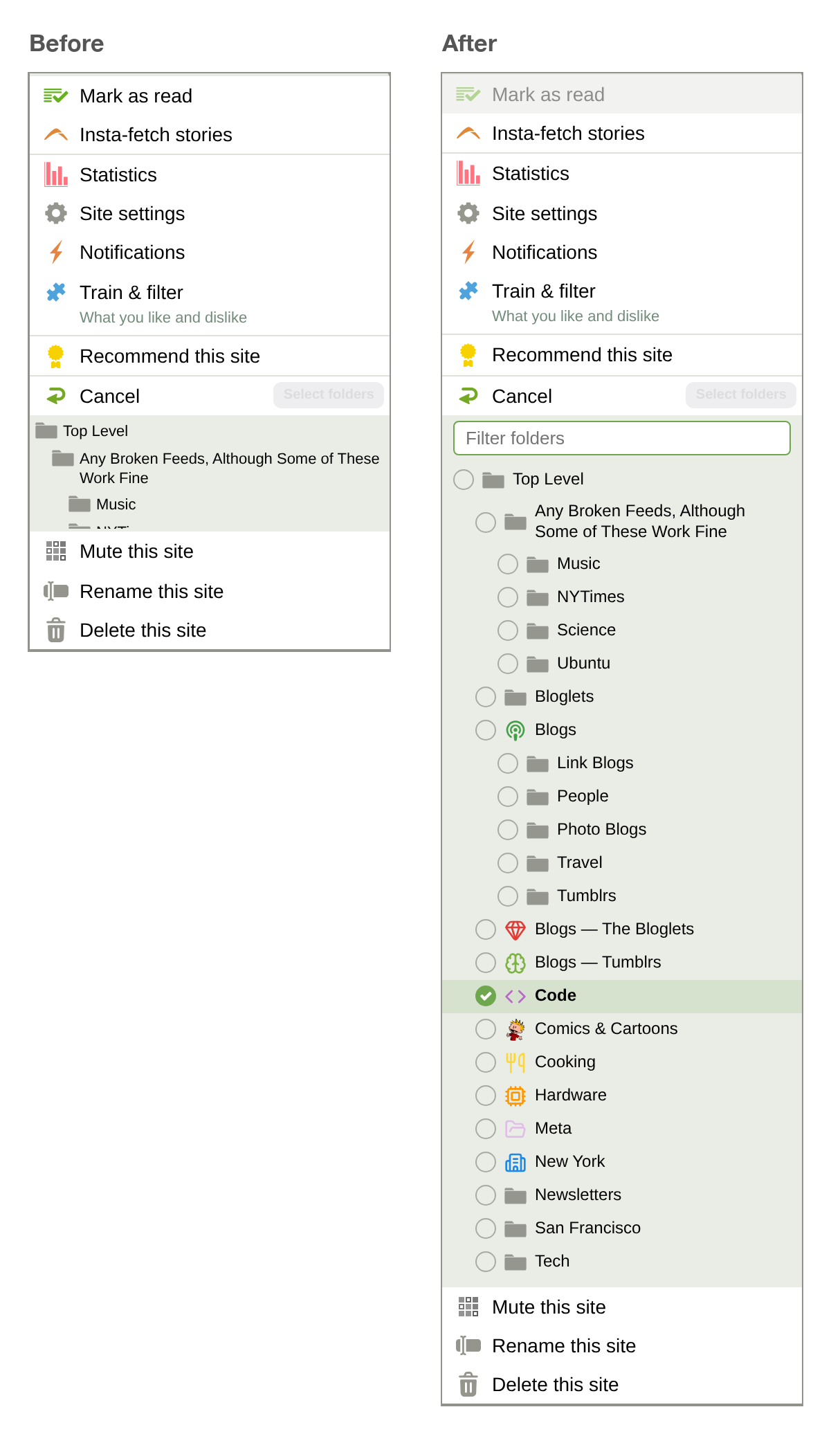
Task: Click the Rename icon in the After menu
Action: (x=468, y=1345)
